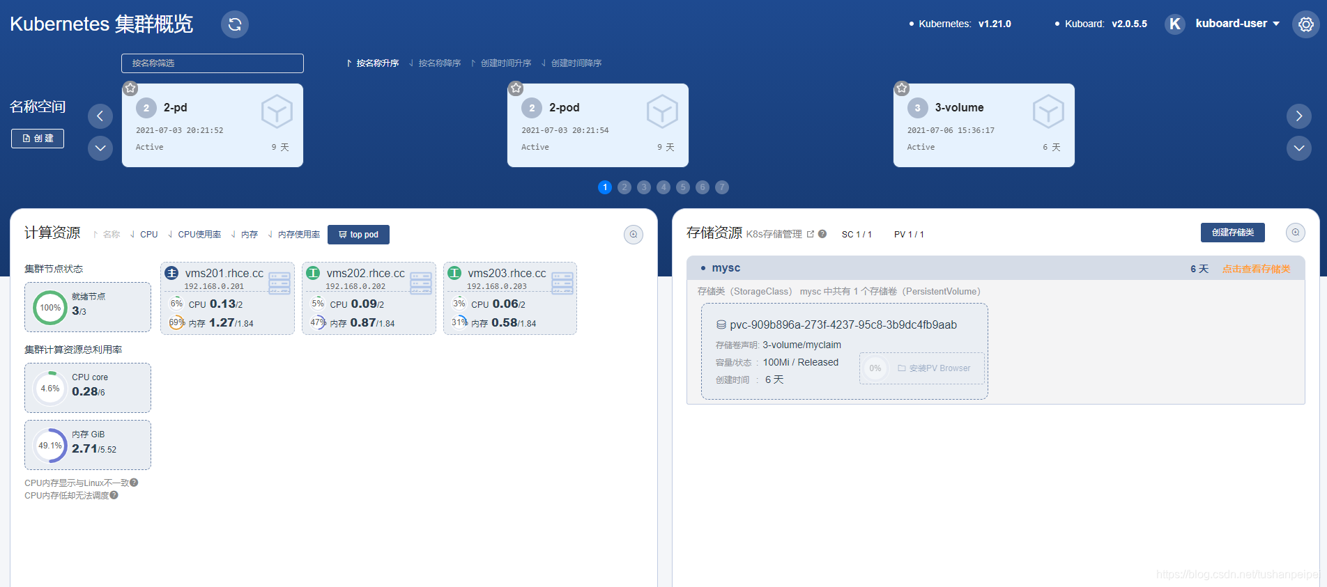
Task: Click the cube icon on 3-volume card
Action: (1048, 111)
